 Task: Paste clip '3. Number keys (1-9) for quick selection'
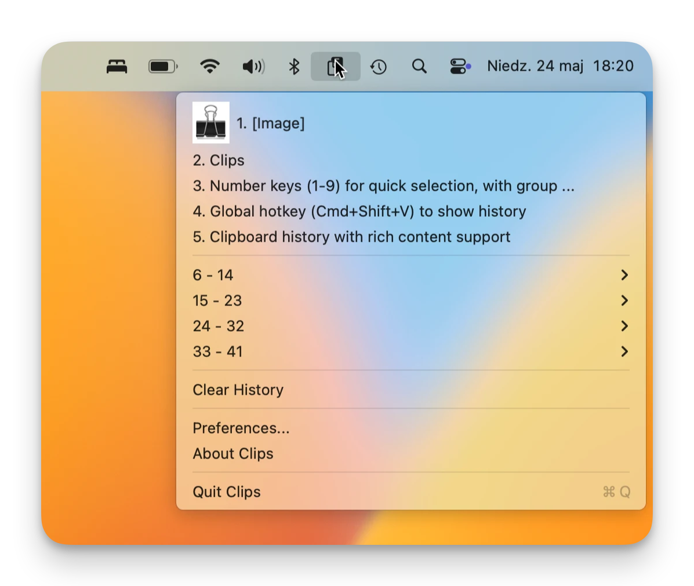click(410, 186)
